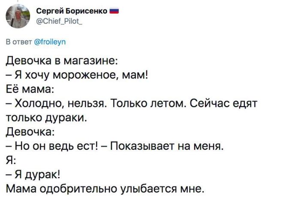Click the line 'Её мама:'
Image resolution: width=283 pixels, height=201 pixels.
30,89
